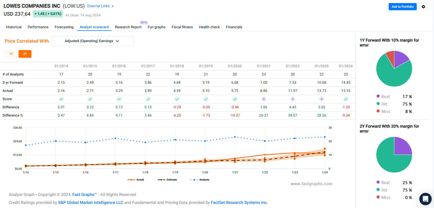Toggle the Analysts series in chart legend
The width and height of the screenshot is (434, 208).
pyautogui.click(x=200, y=180)
